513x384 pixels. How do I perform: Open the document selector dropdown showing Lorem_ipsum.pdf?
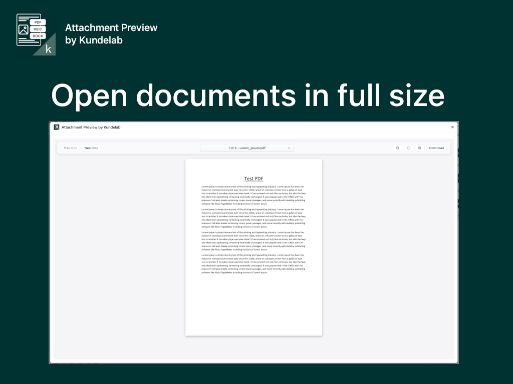(x=246, y=148)
